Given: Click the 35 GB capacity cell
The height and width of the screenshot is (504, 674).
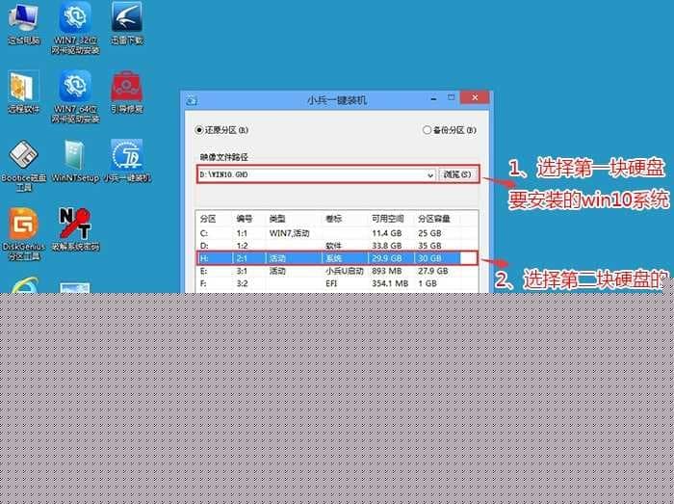Looking at the screenshot, I should pos(429,246).
